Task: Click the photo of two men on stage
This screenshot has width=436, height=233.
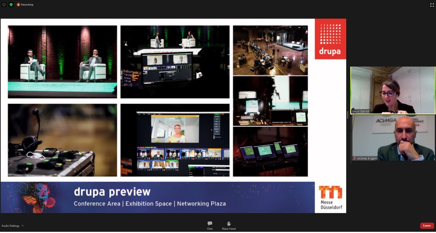Action: coord(62,62)
